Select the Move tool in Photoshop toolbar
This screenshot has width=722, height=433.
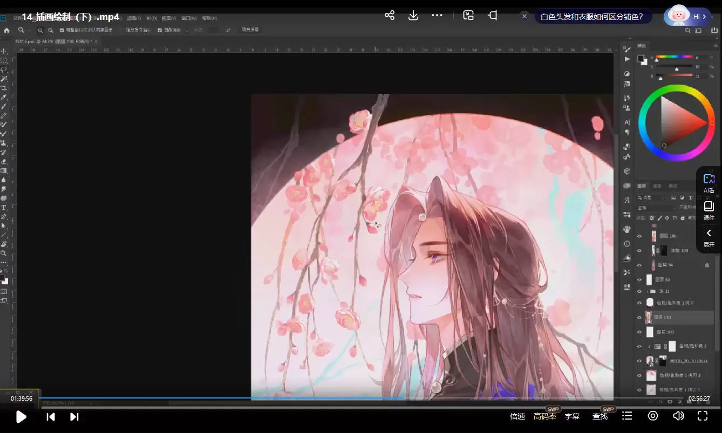click(4, 51)
